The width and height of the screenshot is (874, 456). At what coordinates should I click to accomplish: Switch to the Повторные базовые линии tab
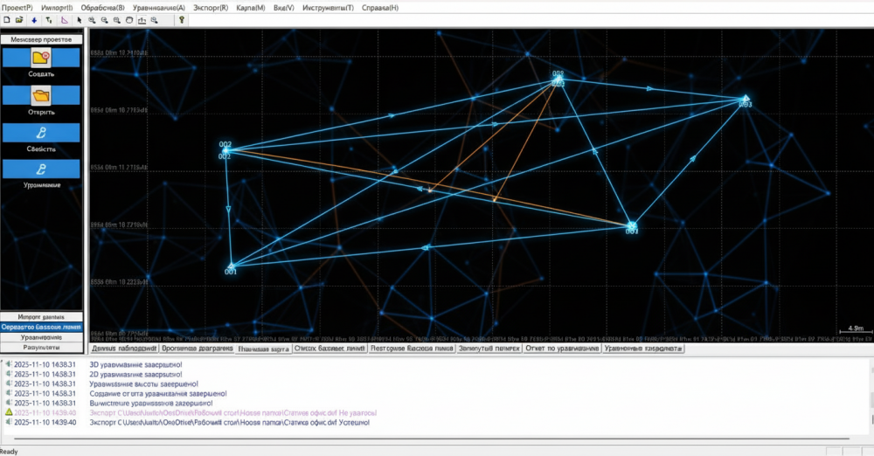click(412, 349)
